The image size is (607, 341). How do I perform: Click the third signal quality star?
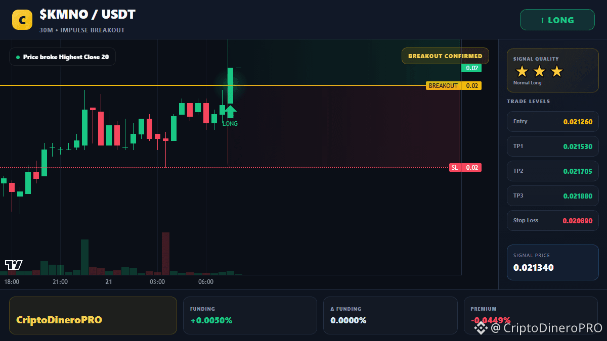pyautogui.click(x=556, y=72)
